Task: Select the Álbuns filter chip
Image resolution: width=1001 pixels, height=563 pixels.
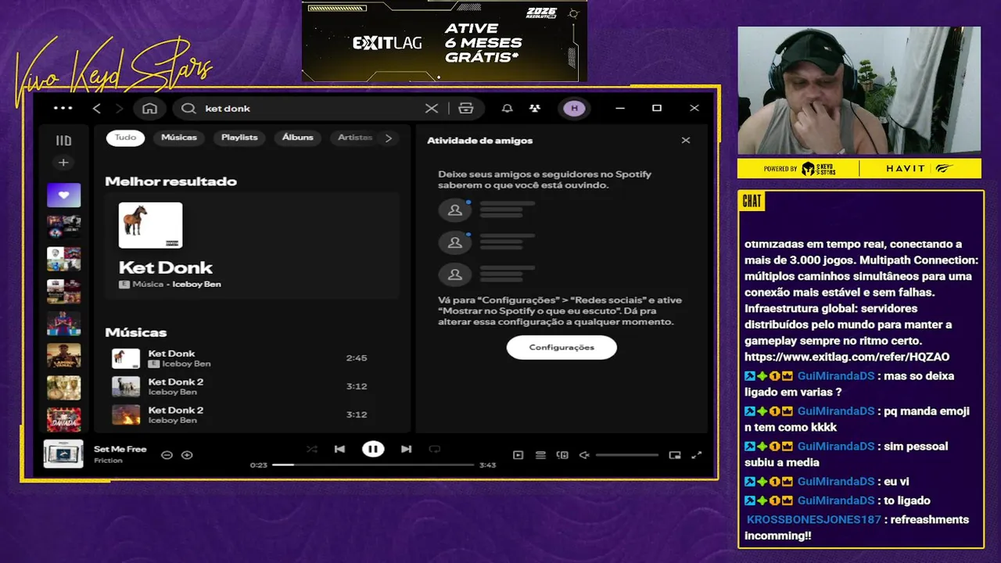Action: click(298, 138)
